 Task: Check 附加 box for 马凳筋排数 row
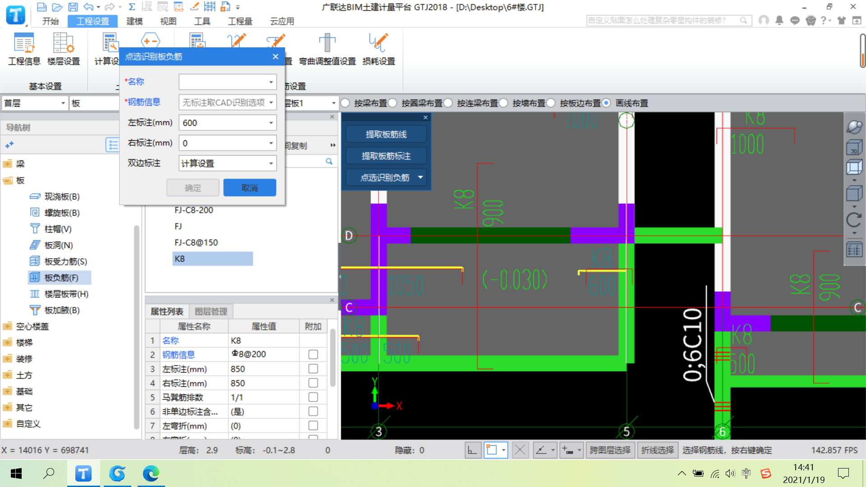point(313,397)
